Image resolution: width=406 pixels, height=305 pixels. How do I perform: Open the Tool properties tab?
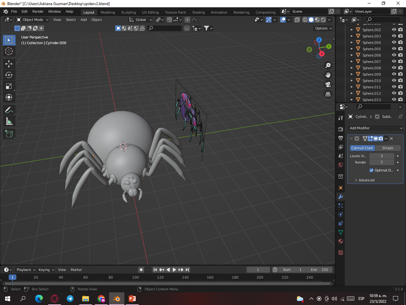(341, 118)
